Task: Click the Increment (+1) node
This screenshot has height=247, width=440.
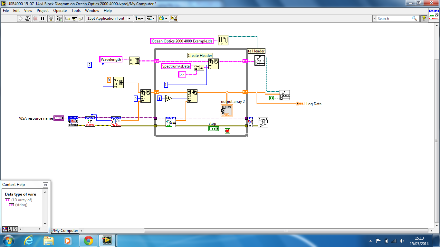Action: pyautogui.click(x=169, y=98)
